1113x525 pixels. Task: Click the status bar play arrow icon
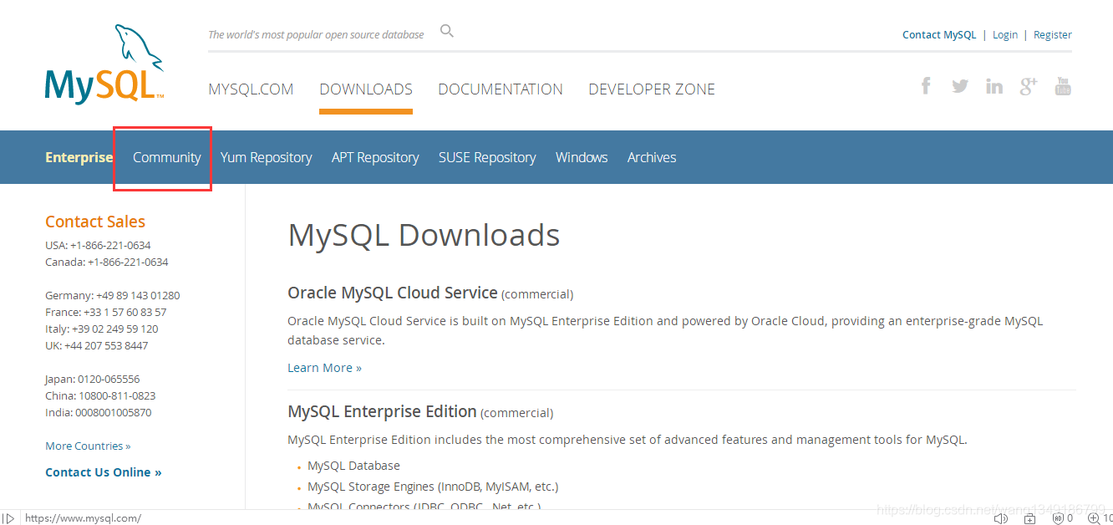pos(8,518)
